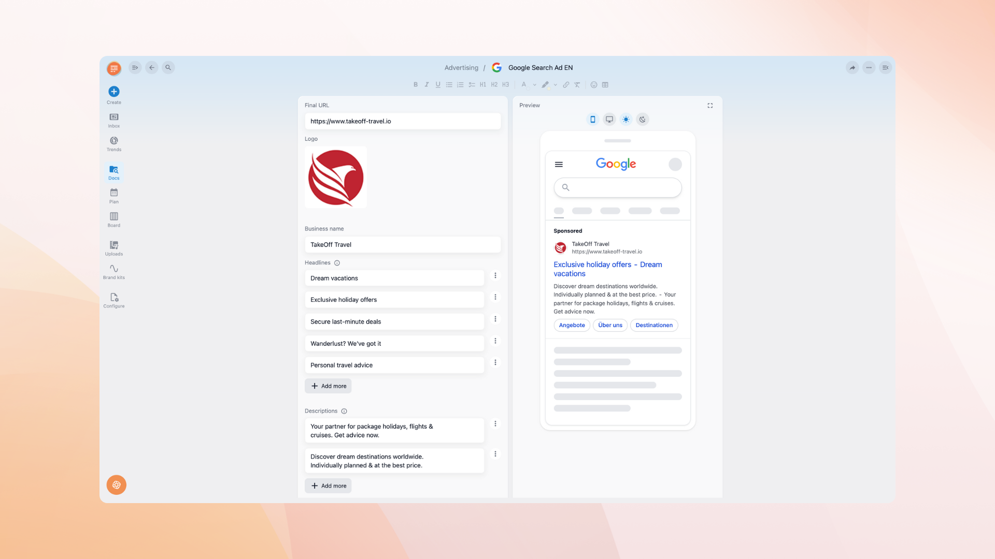Open options for Dream vacations headline
995x559 pixels.
495,275
